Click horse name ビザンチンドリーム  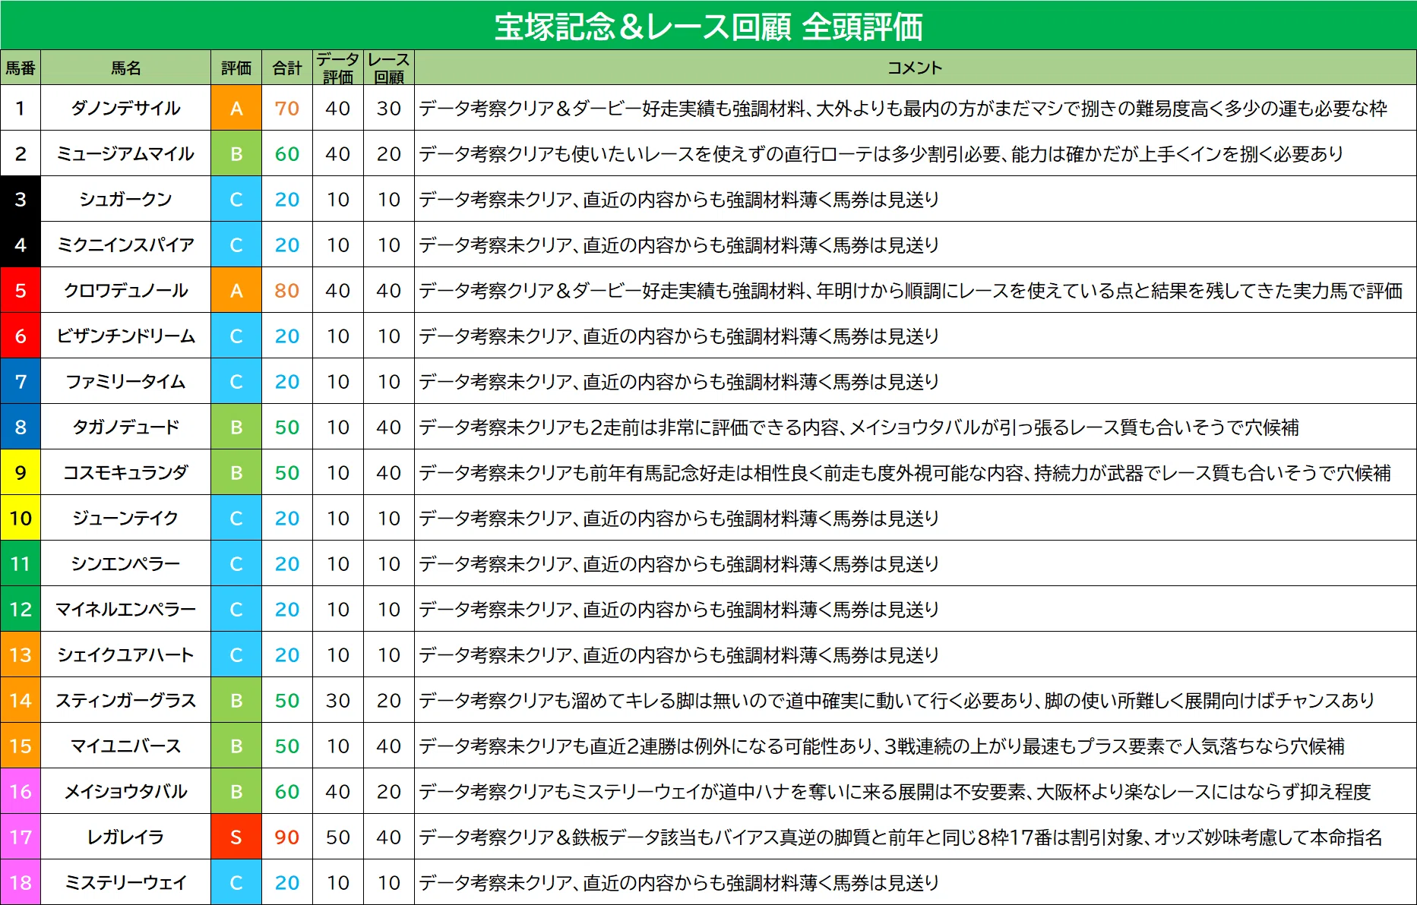[x=125, y=336]
